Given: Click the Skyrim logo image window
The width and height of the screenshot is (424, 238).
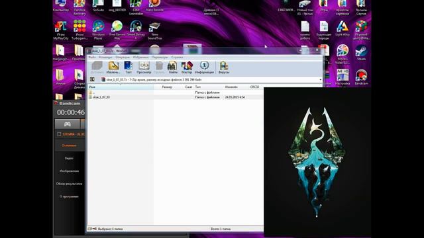Looking at the screenshot, I should pos(317,163).
